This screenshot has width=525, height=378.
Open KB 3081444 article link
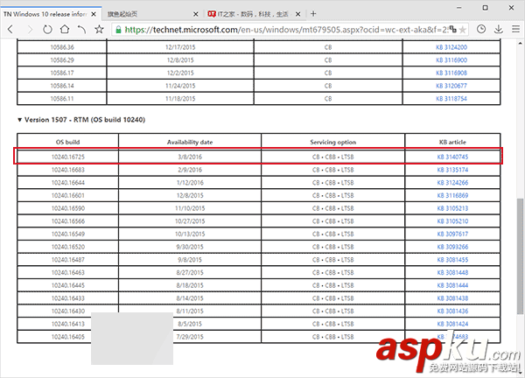click(452, 285)
